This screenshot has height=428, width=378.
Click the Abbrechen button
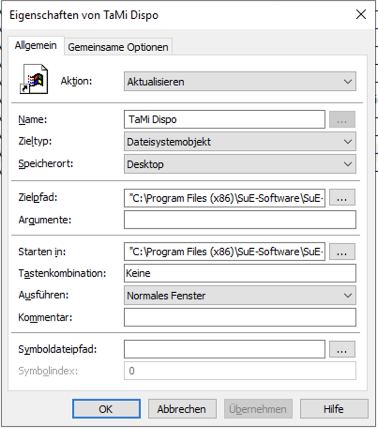click(x=182, y=409)
